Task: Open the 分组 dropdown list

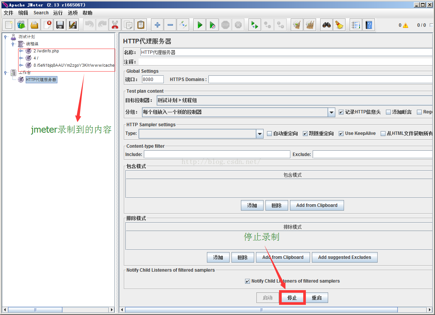Action: tap(331, 112)
